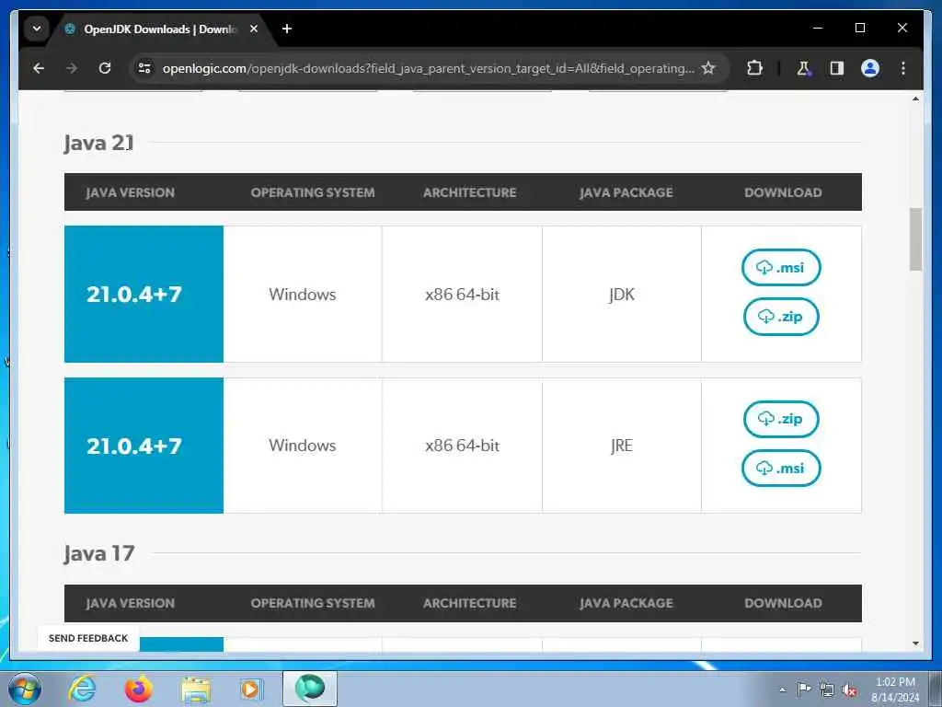Open a new browser tab
The height and width of the screenshot is (707, 942).
287,29
